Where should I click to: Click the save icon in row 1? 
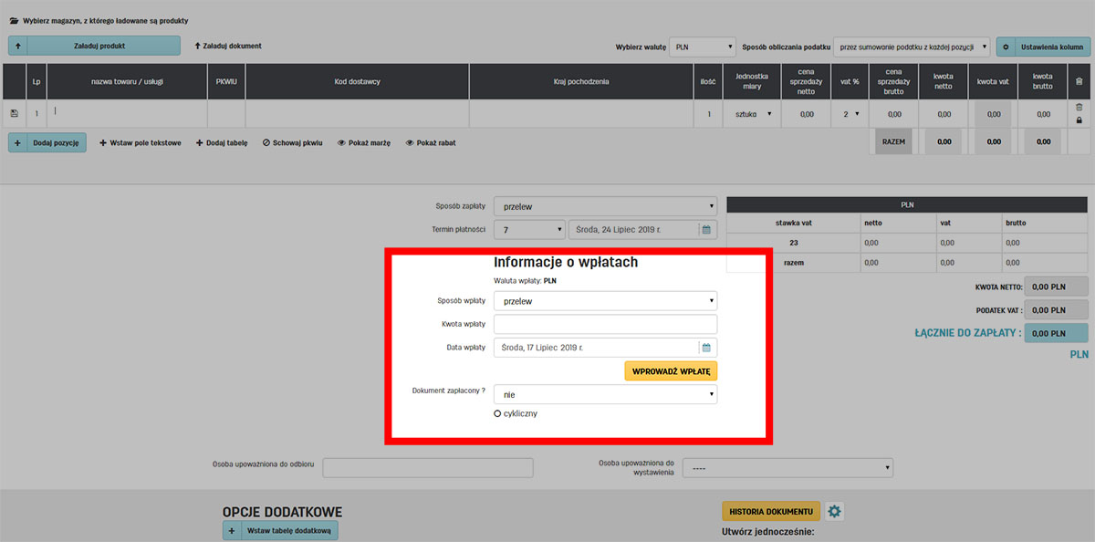coord(14,114)
